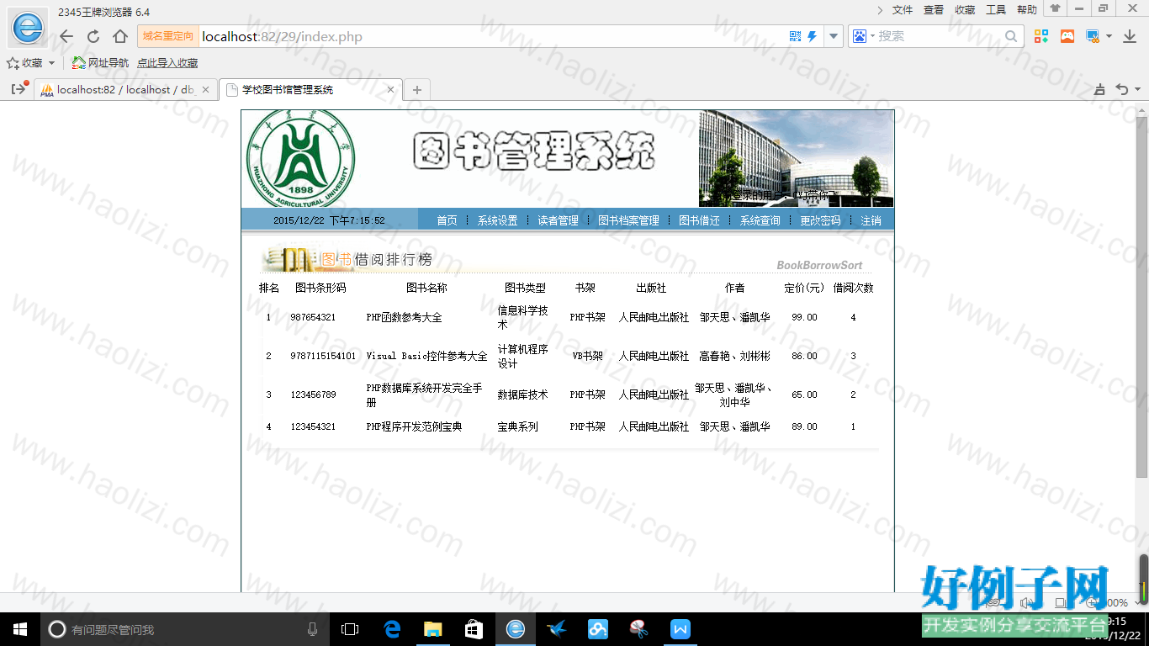
Task: Open 系统查询 in the navigation bar
Action: pyautogui.click(x=760, y=220)
